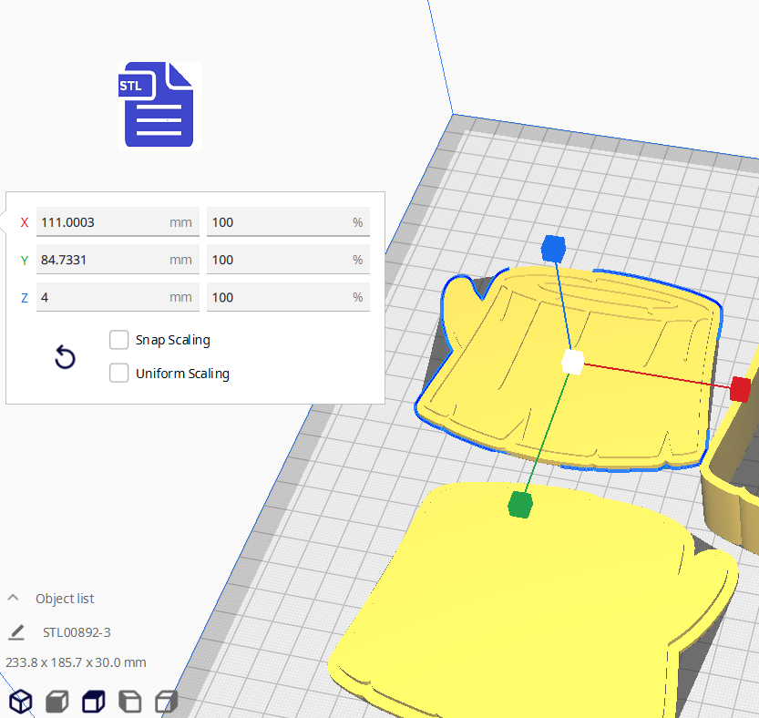The width and height of the screenshot is (759, 718).
Task: Switch to the right side view icon
Action: tap(166, 702)
